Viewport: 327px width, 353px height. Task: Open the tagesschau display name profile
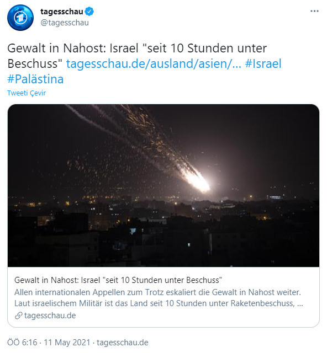click(61, 12)
